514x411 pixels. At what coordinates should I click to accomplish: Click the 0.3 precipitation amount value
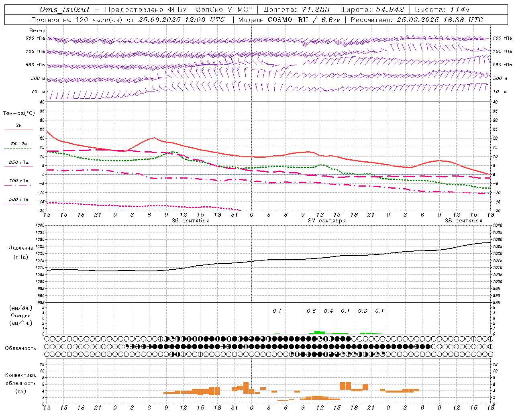click(363, 311)
